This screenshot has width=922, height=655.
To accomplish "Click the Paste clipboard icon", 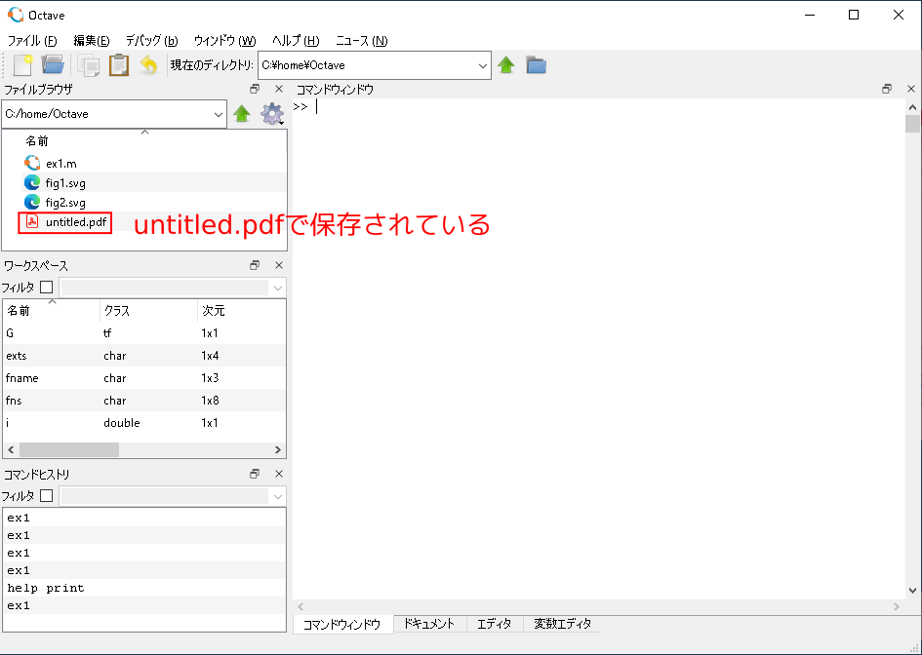I will pos(118,65).
